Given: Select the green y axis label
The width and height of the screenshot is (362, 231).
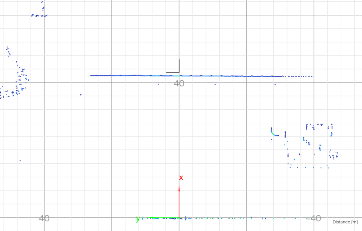Looking at the screenshot, I should point(138,218).
